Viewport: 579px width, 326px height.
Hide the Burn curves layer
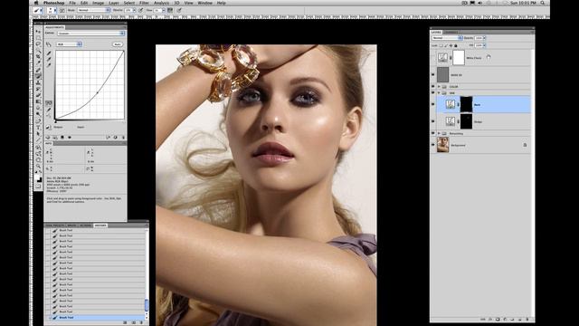pos(433,105)
